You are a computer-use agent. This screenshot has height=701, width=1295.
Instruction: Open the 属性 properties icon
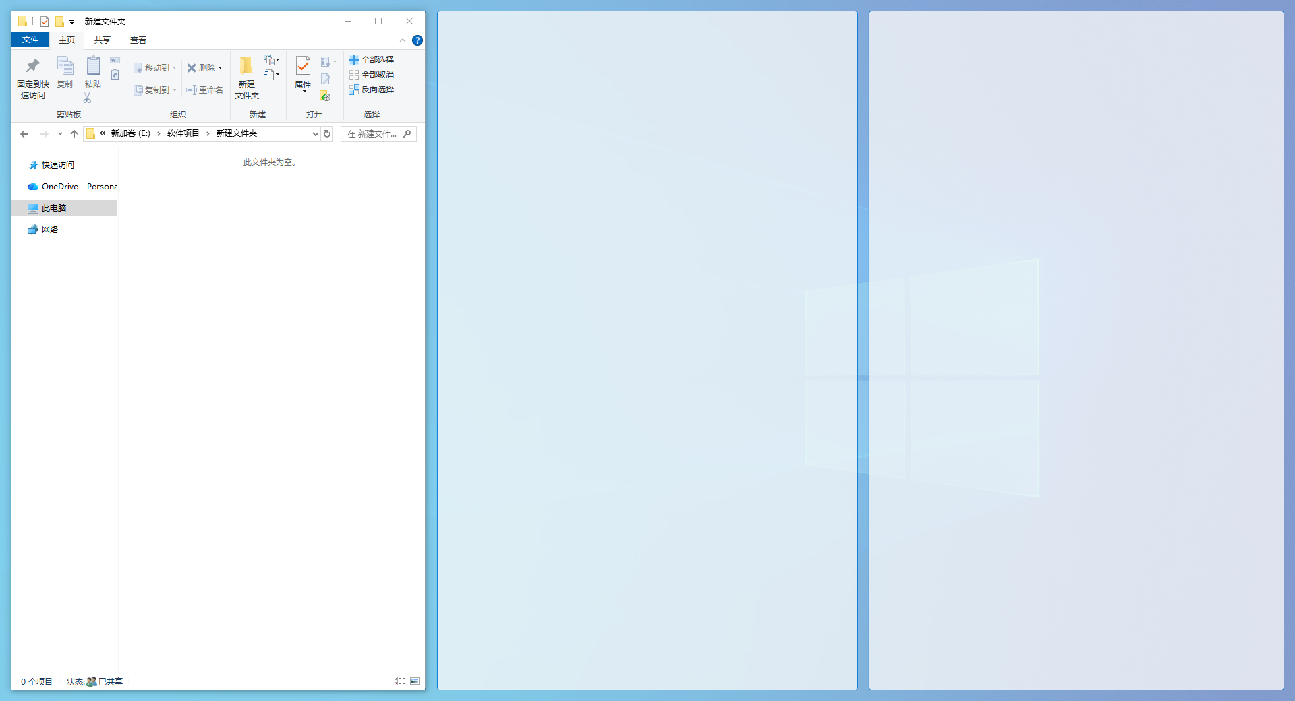303,65
